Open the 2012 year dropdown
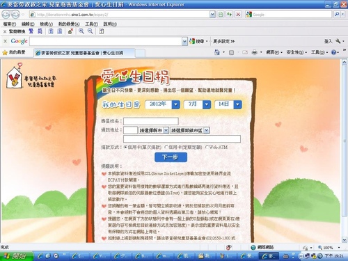This screenshot has height=261, width=348. (x=175, y=104)
